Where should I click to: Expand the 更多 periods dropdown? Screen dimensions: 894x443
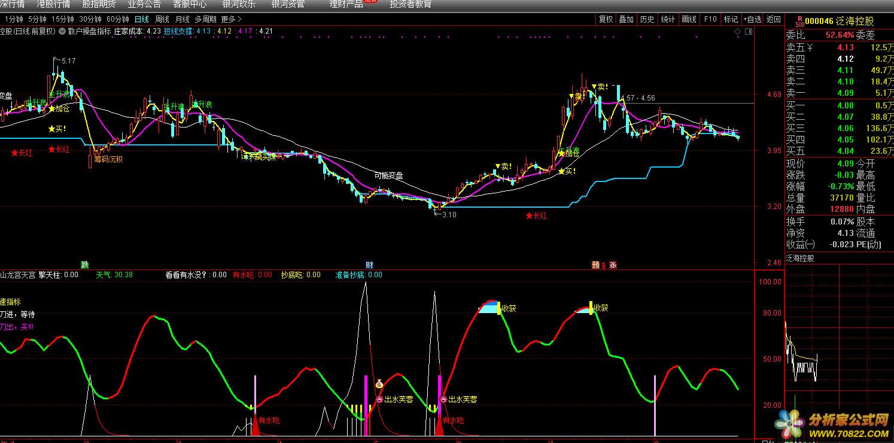(x=230, y=19)
